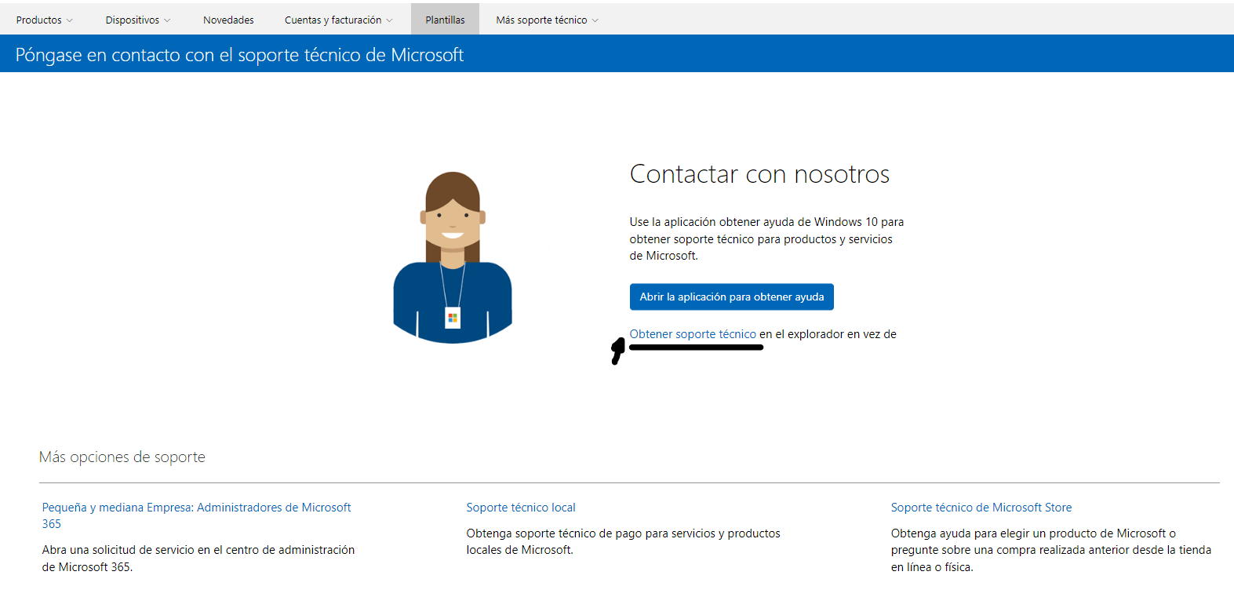Image resolution: width=1234 pixels, height=597 pixels.
Task: Click the Póngase en contacto page title
Action: tap(239, 55)
